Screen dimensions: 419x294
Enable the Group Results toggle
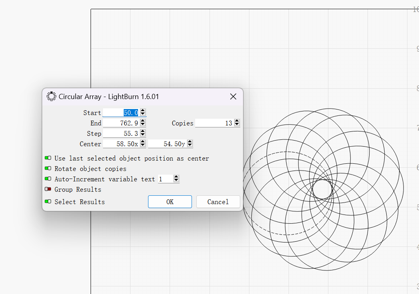(48, 189)
